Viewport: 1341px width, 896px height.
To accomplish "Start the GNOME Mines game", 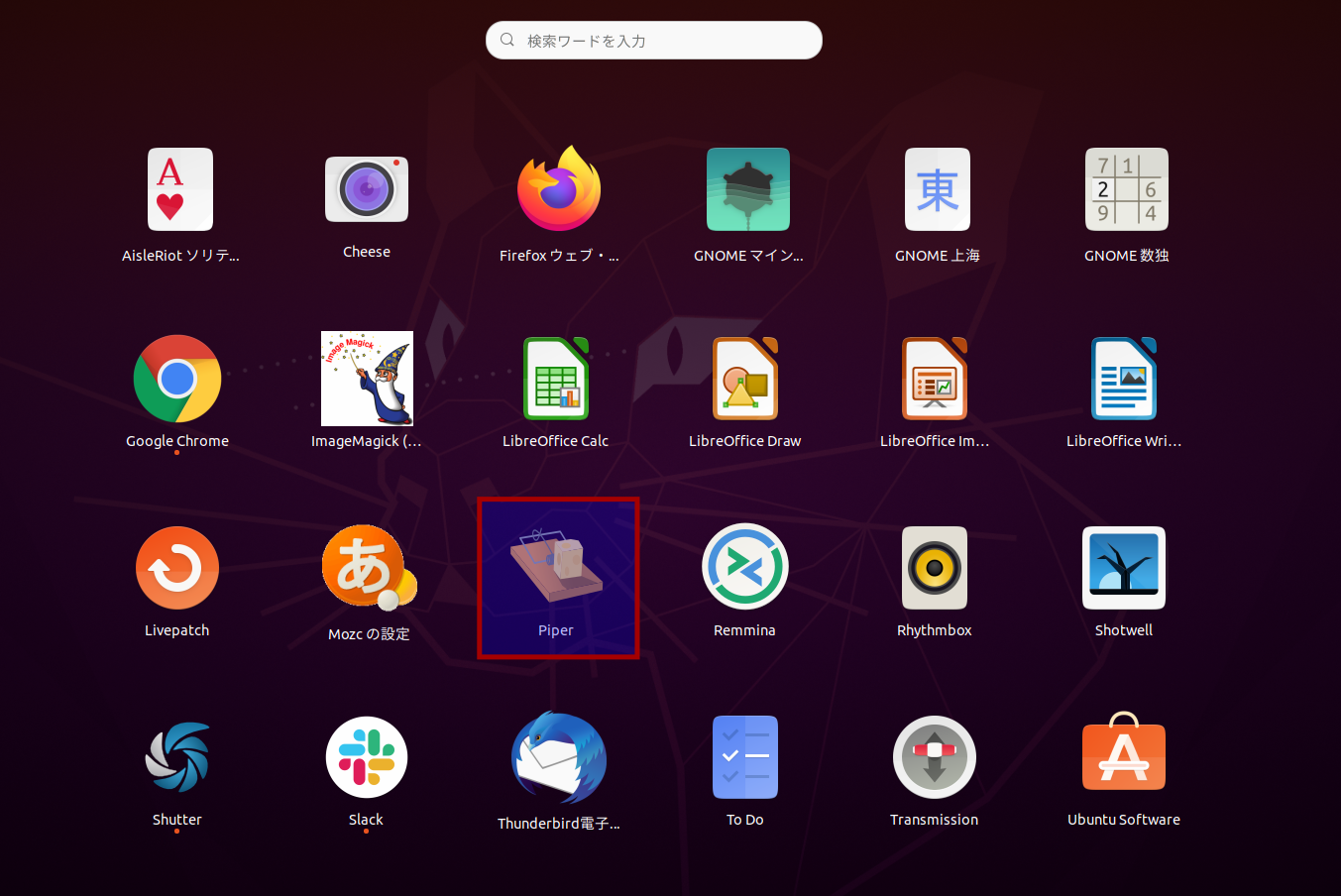I will pyautogui.click(x=748, y=189).
